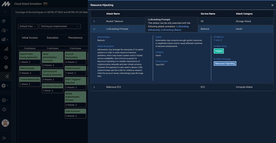Click the user avatar in the sidebar

click(5, 123)
